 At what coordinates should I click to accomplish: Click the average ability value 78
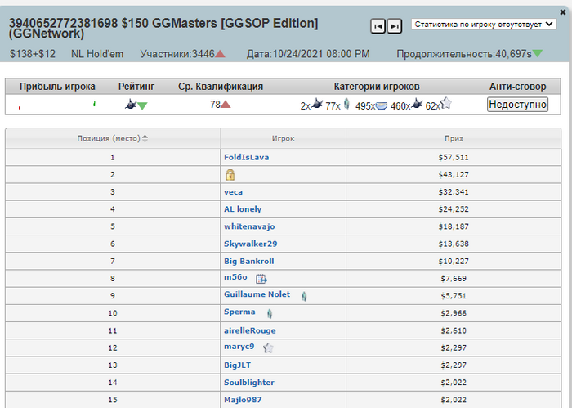click(215, 105)
